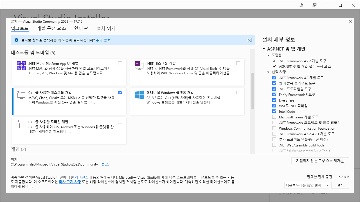360x202 pixels.
Task: Click the blue info icon in banner
Action: point(16,40)
